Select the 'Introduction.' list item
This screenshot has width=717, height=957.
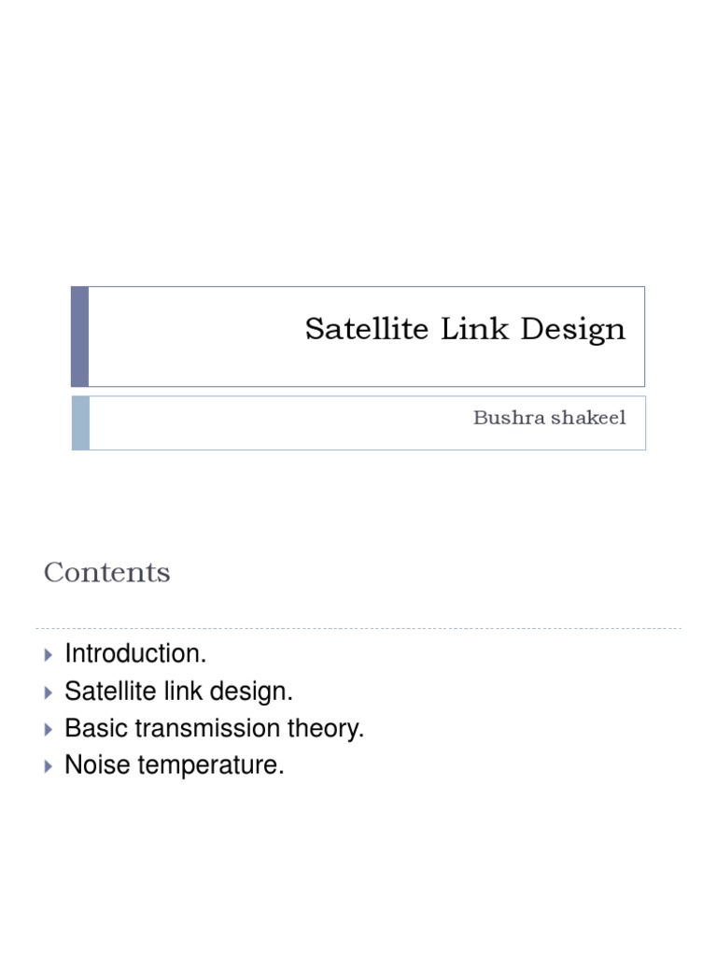tap(135, 654)
